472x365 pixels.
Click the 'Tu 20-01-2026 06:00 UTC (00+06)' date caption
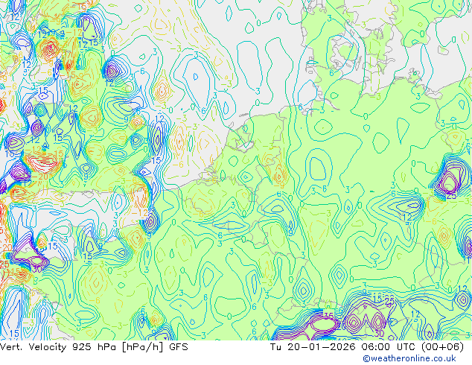click(367, 347)
